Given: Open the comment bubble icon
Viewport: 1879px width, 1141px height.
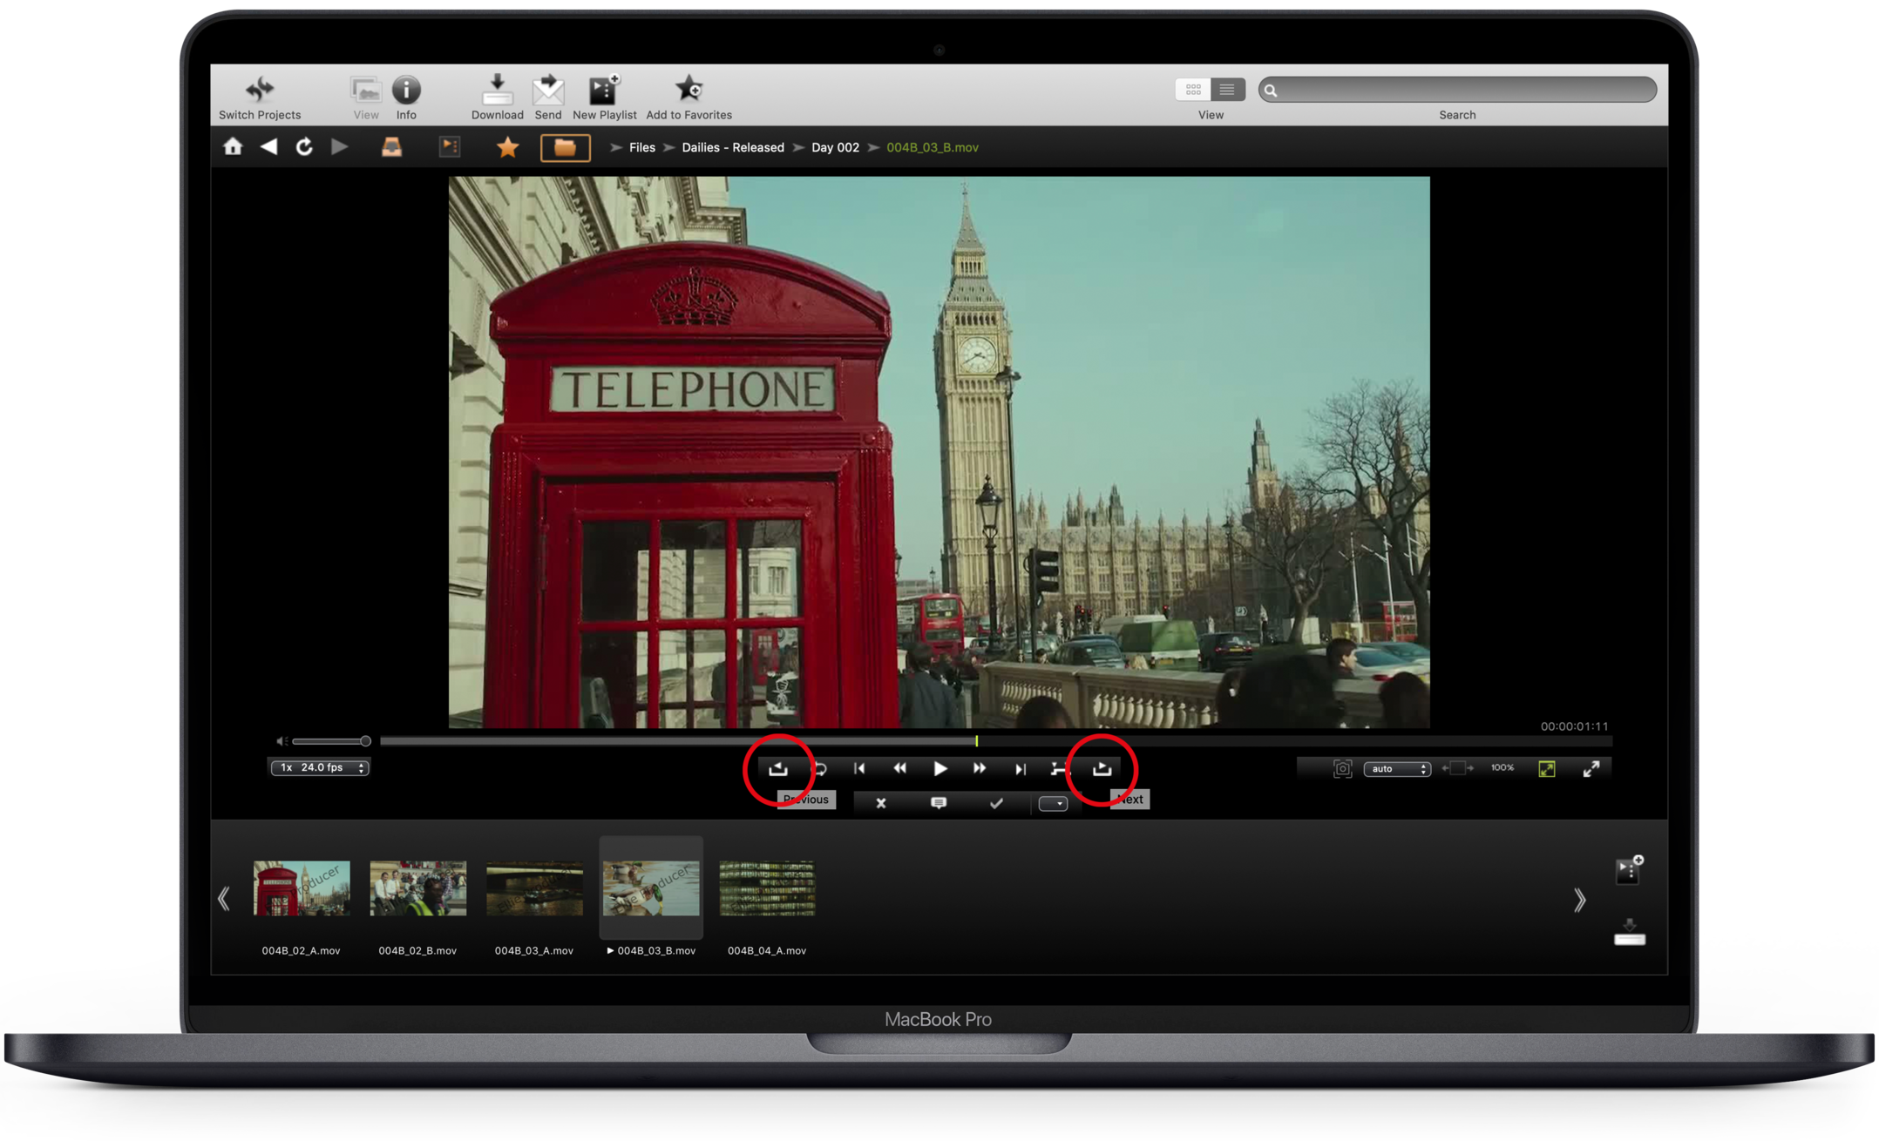Looking at the screenshot, I should point(938,802).
